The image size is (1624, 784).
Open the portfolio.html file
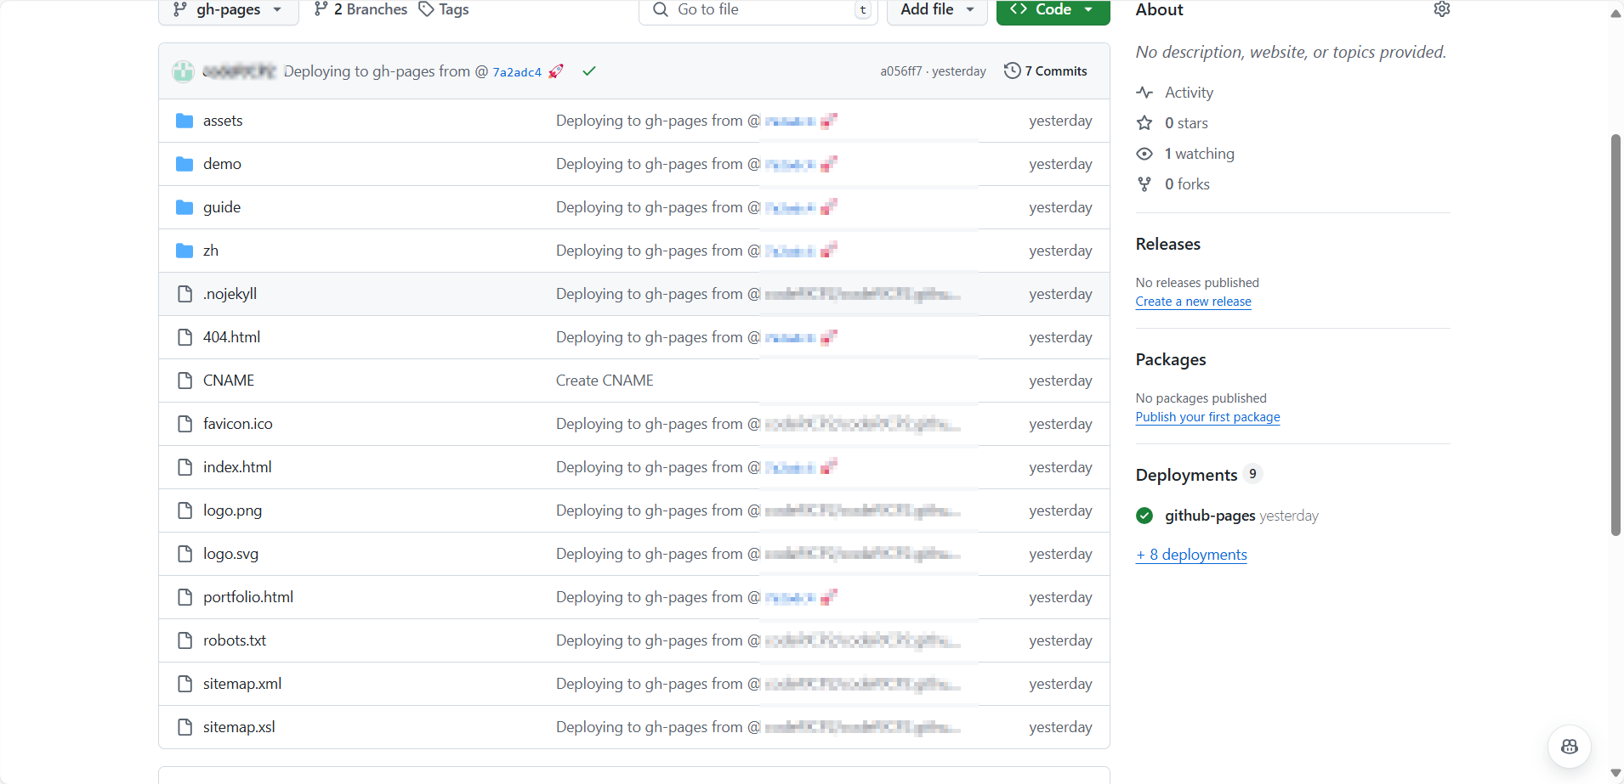pyautogui.click(x=248, y=597)
